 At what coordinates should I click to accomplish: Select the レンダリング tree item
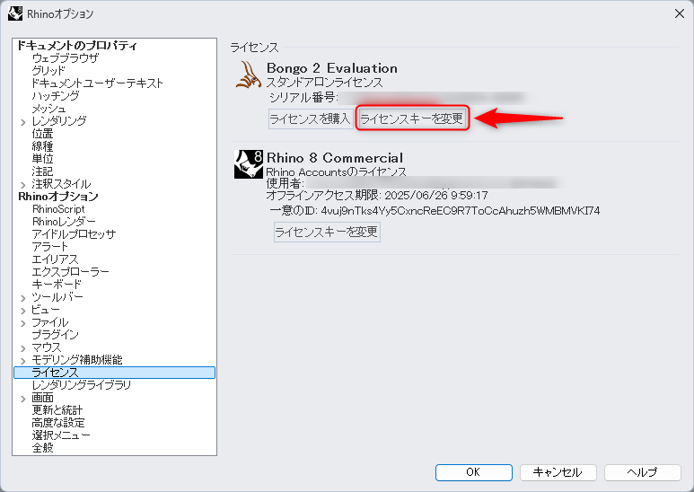pos(59,121)
